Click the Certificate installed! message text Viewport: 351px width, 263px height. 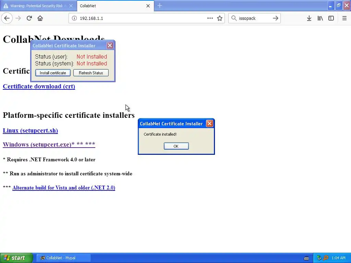point(160,134)
